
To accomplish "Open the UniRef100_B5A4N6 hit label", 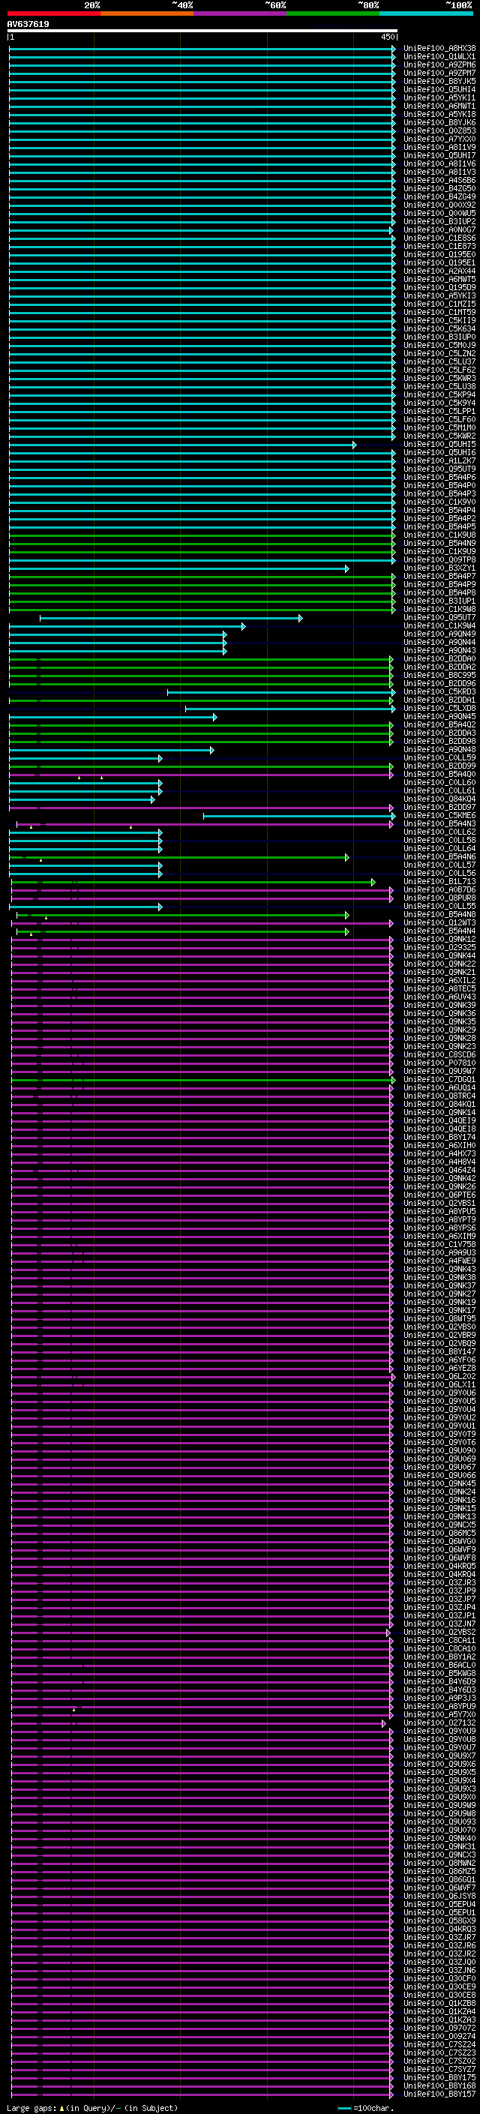I will pyautogui.click(x=439, y=858).
